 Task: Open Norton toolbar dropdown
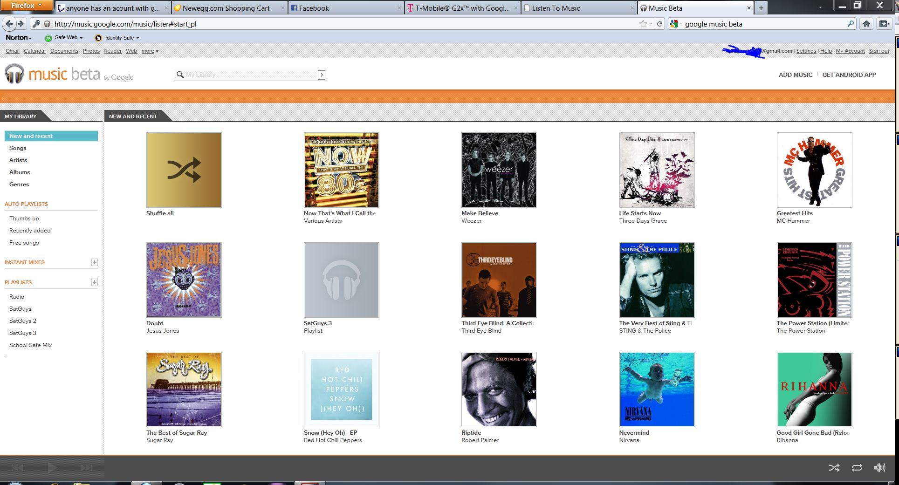point(19,38)
